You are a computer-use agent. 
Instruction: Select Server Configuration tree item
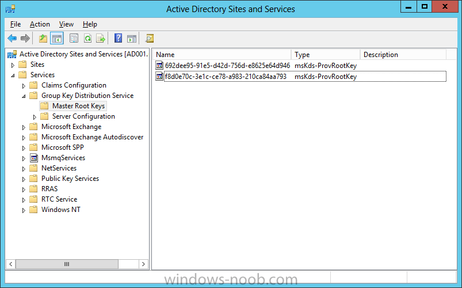point(83,116)
